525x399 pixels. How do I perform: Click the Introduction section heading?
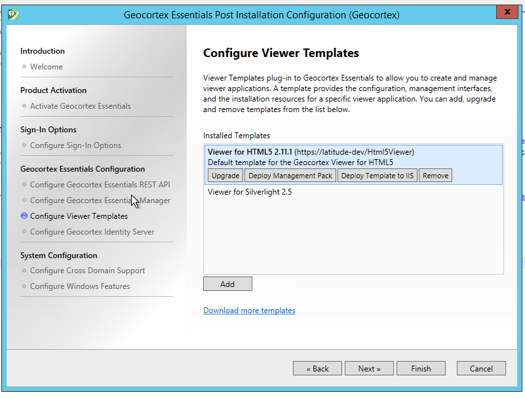(x=43, y=51)
